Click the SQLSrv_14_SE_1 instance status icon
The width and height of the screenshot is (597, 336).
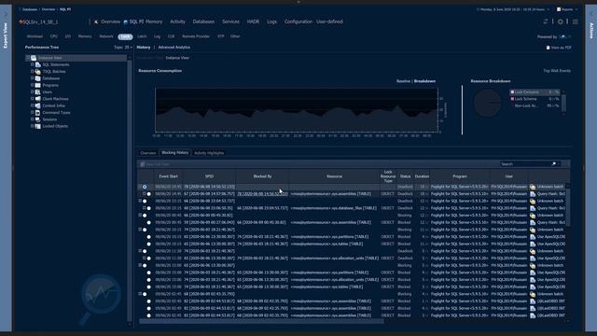coord(21,22)
